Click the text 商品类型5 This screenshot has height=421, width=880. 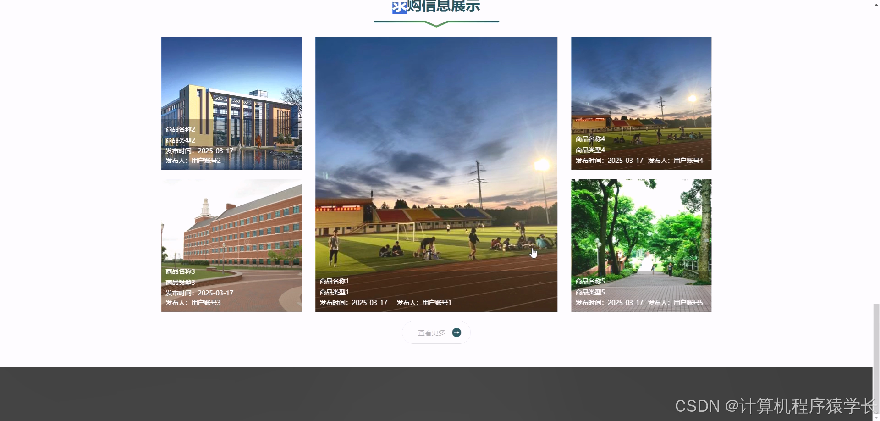590,292
